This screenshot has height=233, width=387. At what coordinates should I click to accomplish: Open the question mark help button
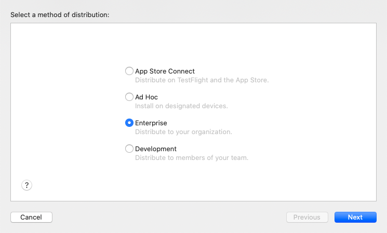click(x=26, y=185)
